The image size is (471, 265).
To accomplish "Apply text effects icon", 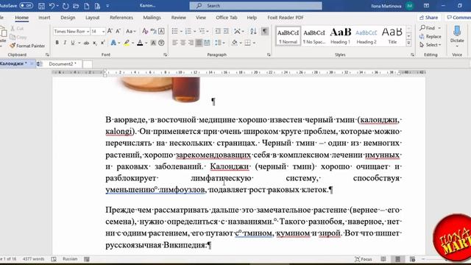I will [113, 43].
